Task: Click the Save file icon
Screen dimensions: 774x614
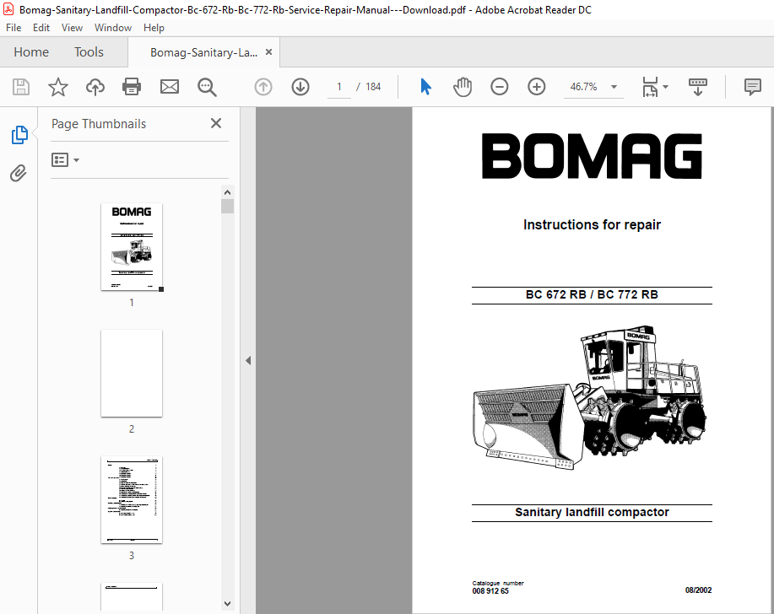Action: [21, 87]
